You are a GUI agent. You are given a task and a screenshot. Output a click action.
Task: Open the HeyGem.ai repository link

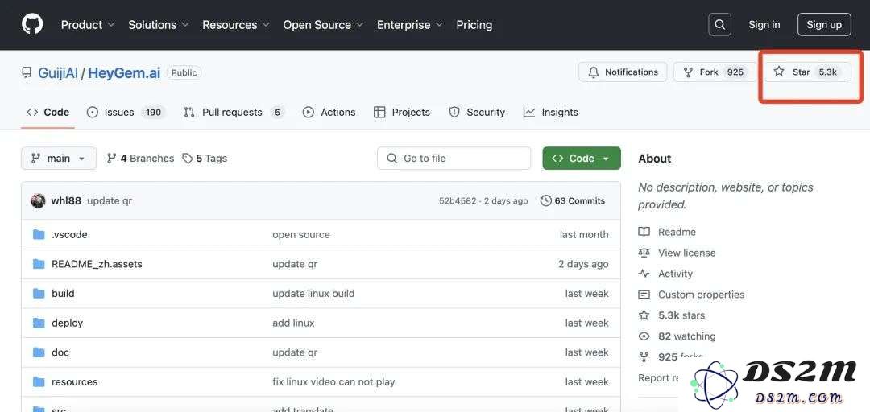click(x=124, y=72)
